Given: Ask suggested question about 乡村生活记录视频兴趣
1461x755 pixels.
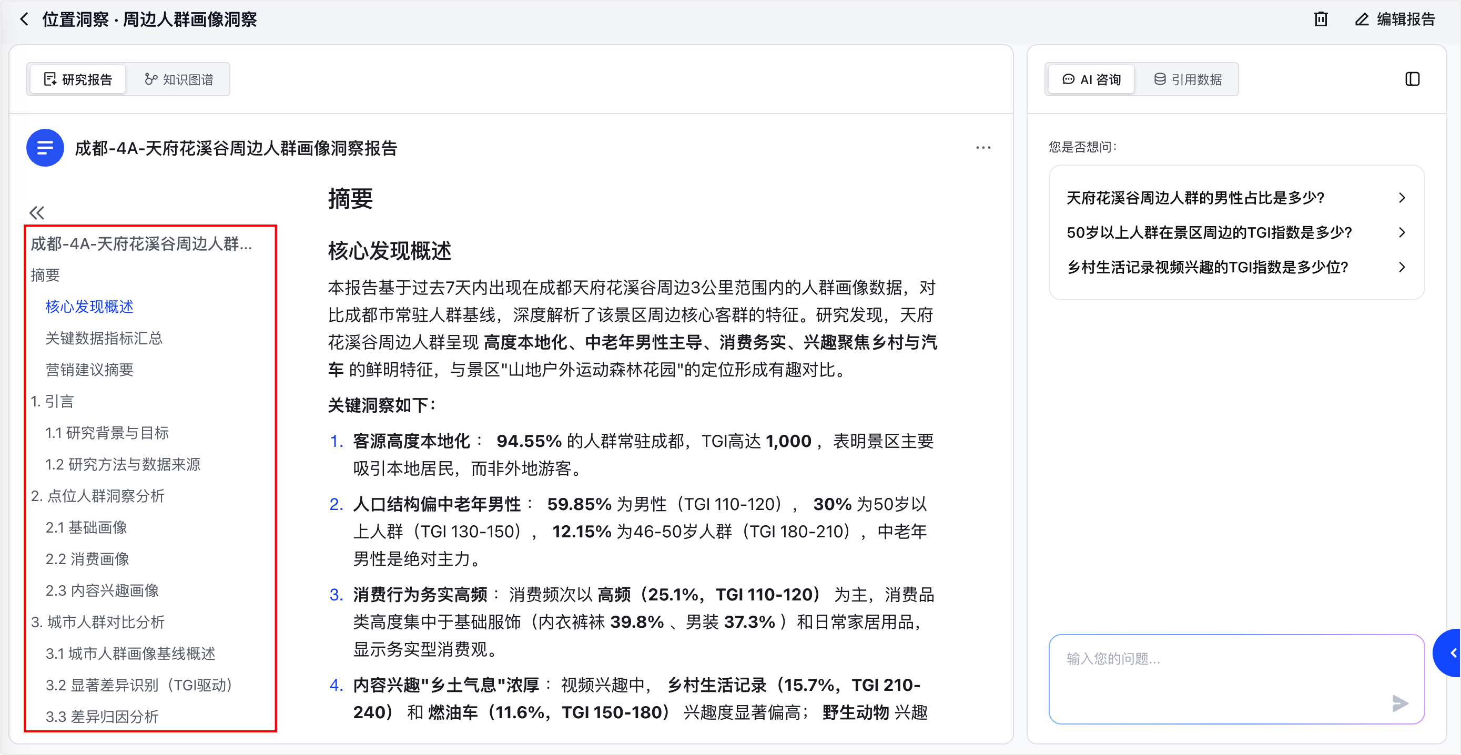Looking at the screenshot, I should tap(1208, 267).
